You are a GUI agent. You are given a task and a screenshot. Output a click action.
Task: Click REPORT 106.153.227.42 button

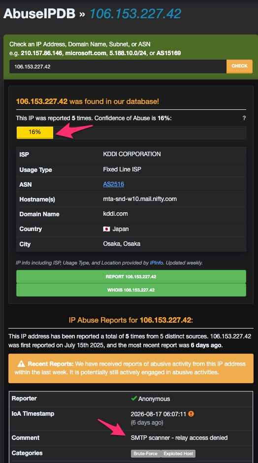131,277
